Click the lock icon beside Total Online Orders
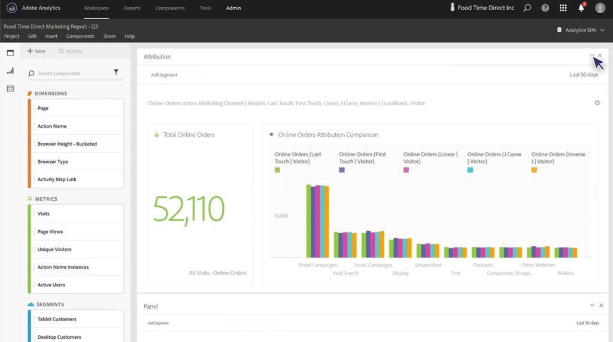 coord(156,135)
